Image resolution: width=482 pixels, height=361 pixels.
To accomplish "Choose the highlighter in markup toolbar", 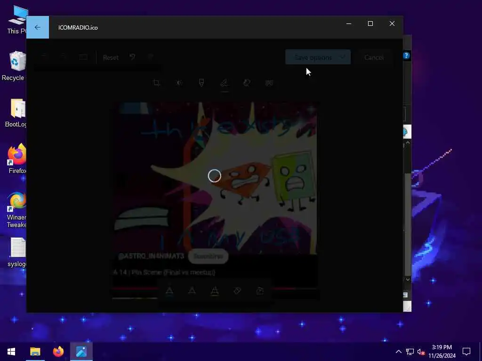I will click(x=215, y=290).
